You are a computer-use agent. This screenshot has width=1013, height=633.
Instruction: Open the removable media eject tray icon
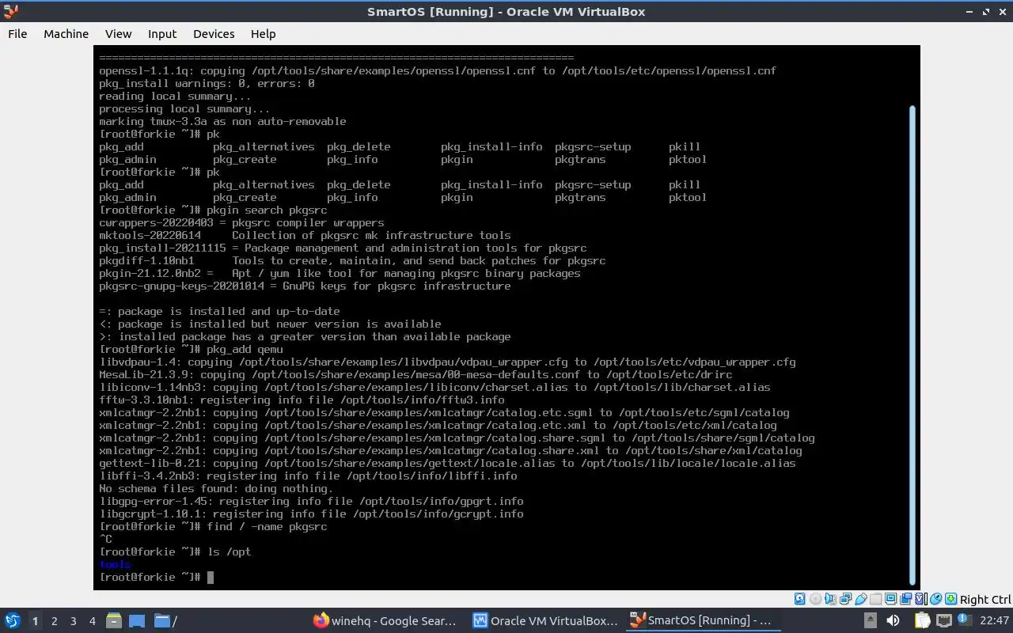[x=871, y=620]
